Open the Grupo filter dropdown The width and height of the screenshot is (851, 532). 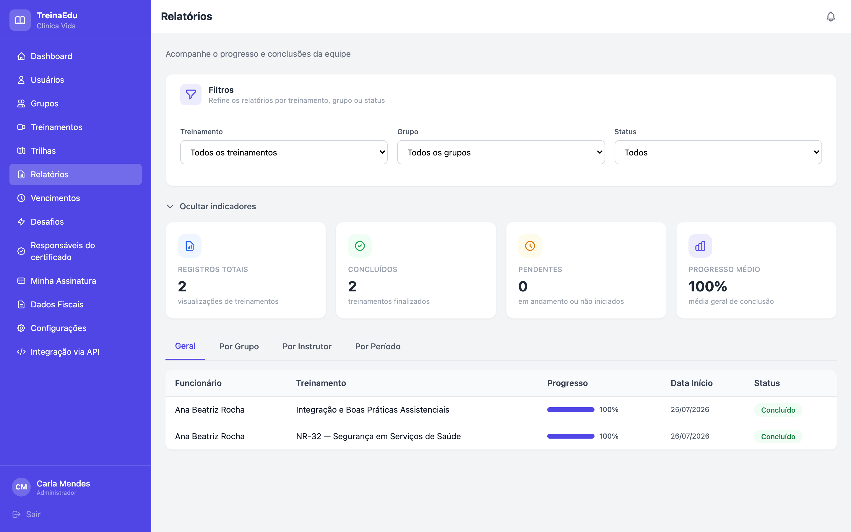(x=501, y=152)
